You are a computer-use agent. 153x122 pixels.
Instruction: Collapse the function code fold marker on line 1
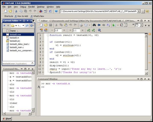48,35
